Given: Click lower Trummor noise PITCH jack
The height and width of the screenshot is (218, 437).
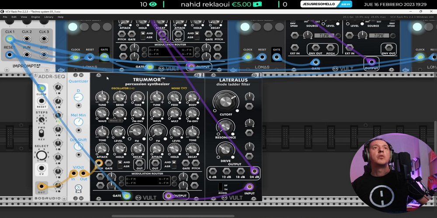Looking at the screenshot, I should pyautogui.click(x=196, y=163).
